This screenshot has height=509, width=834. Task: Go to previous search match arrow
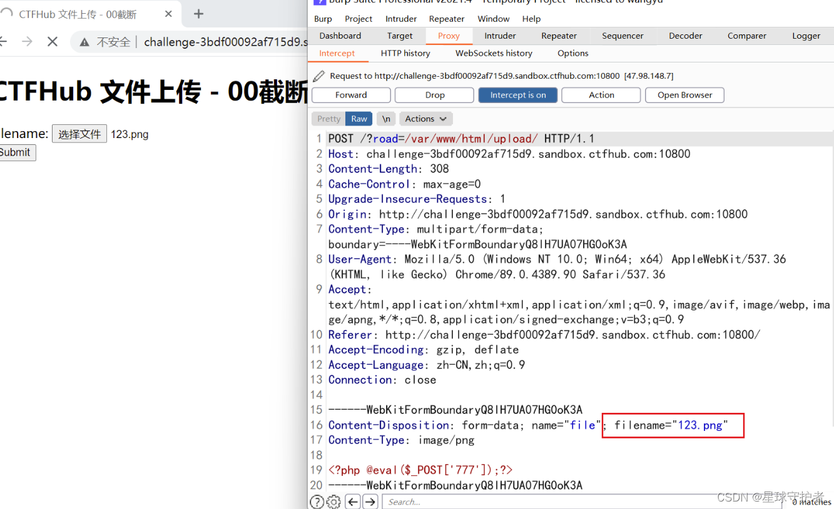click(x=353, y=502)
